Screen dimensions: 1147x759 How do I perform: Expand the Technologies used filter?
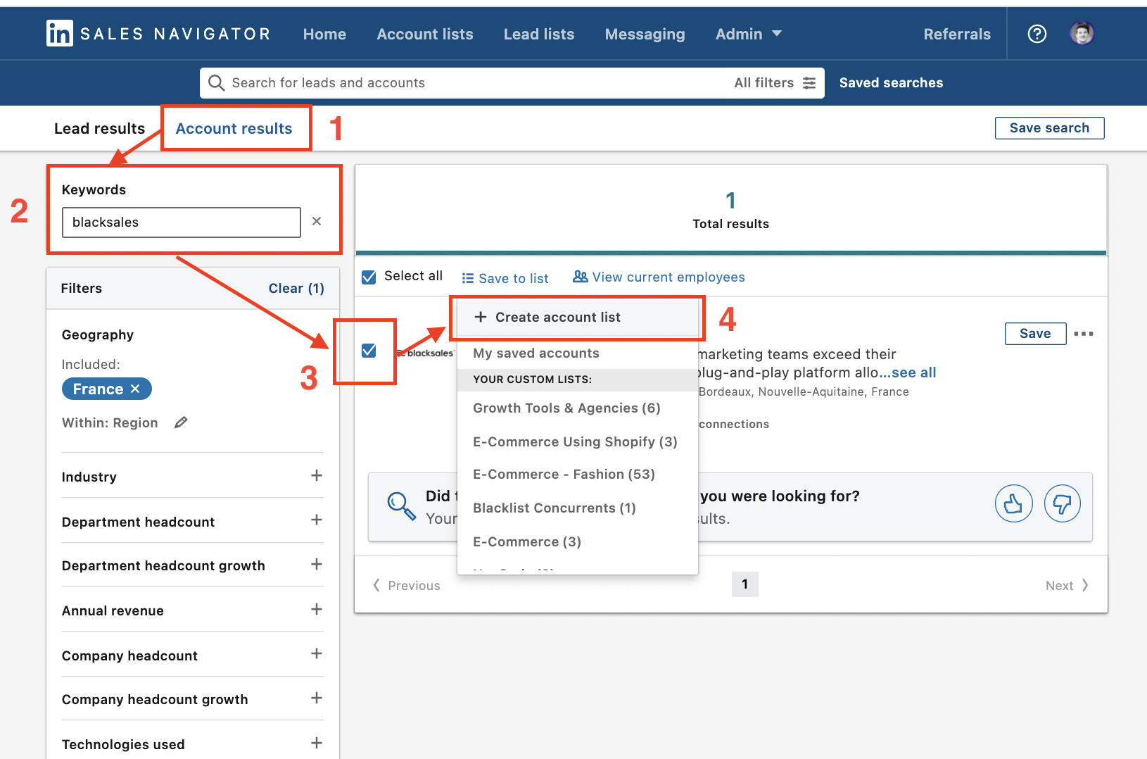click(317, 743)
